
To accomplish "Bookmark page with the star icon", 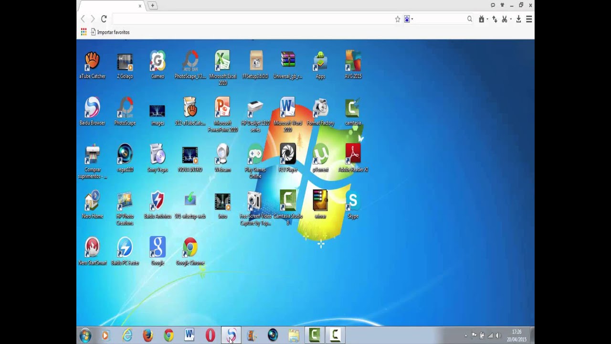I will point(398,19).
